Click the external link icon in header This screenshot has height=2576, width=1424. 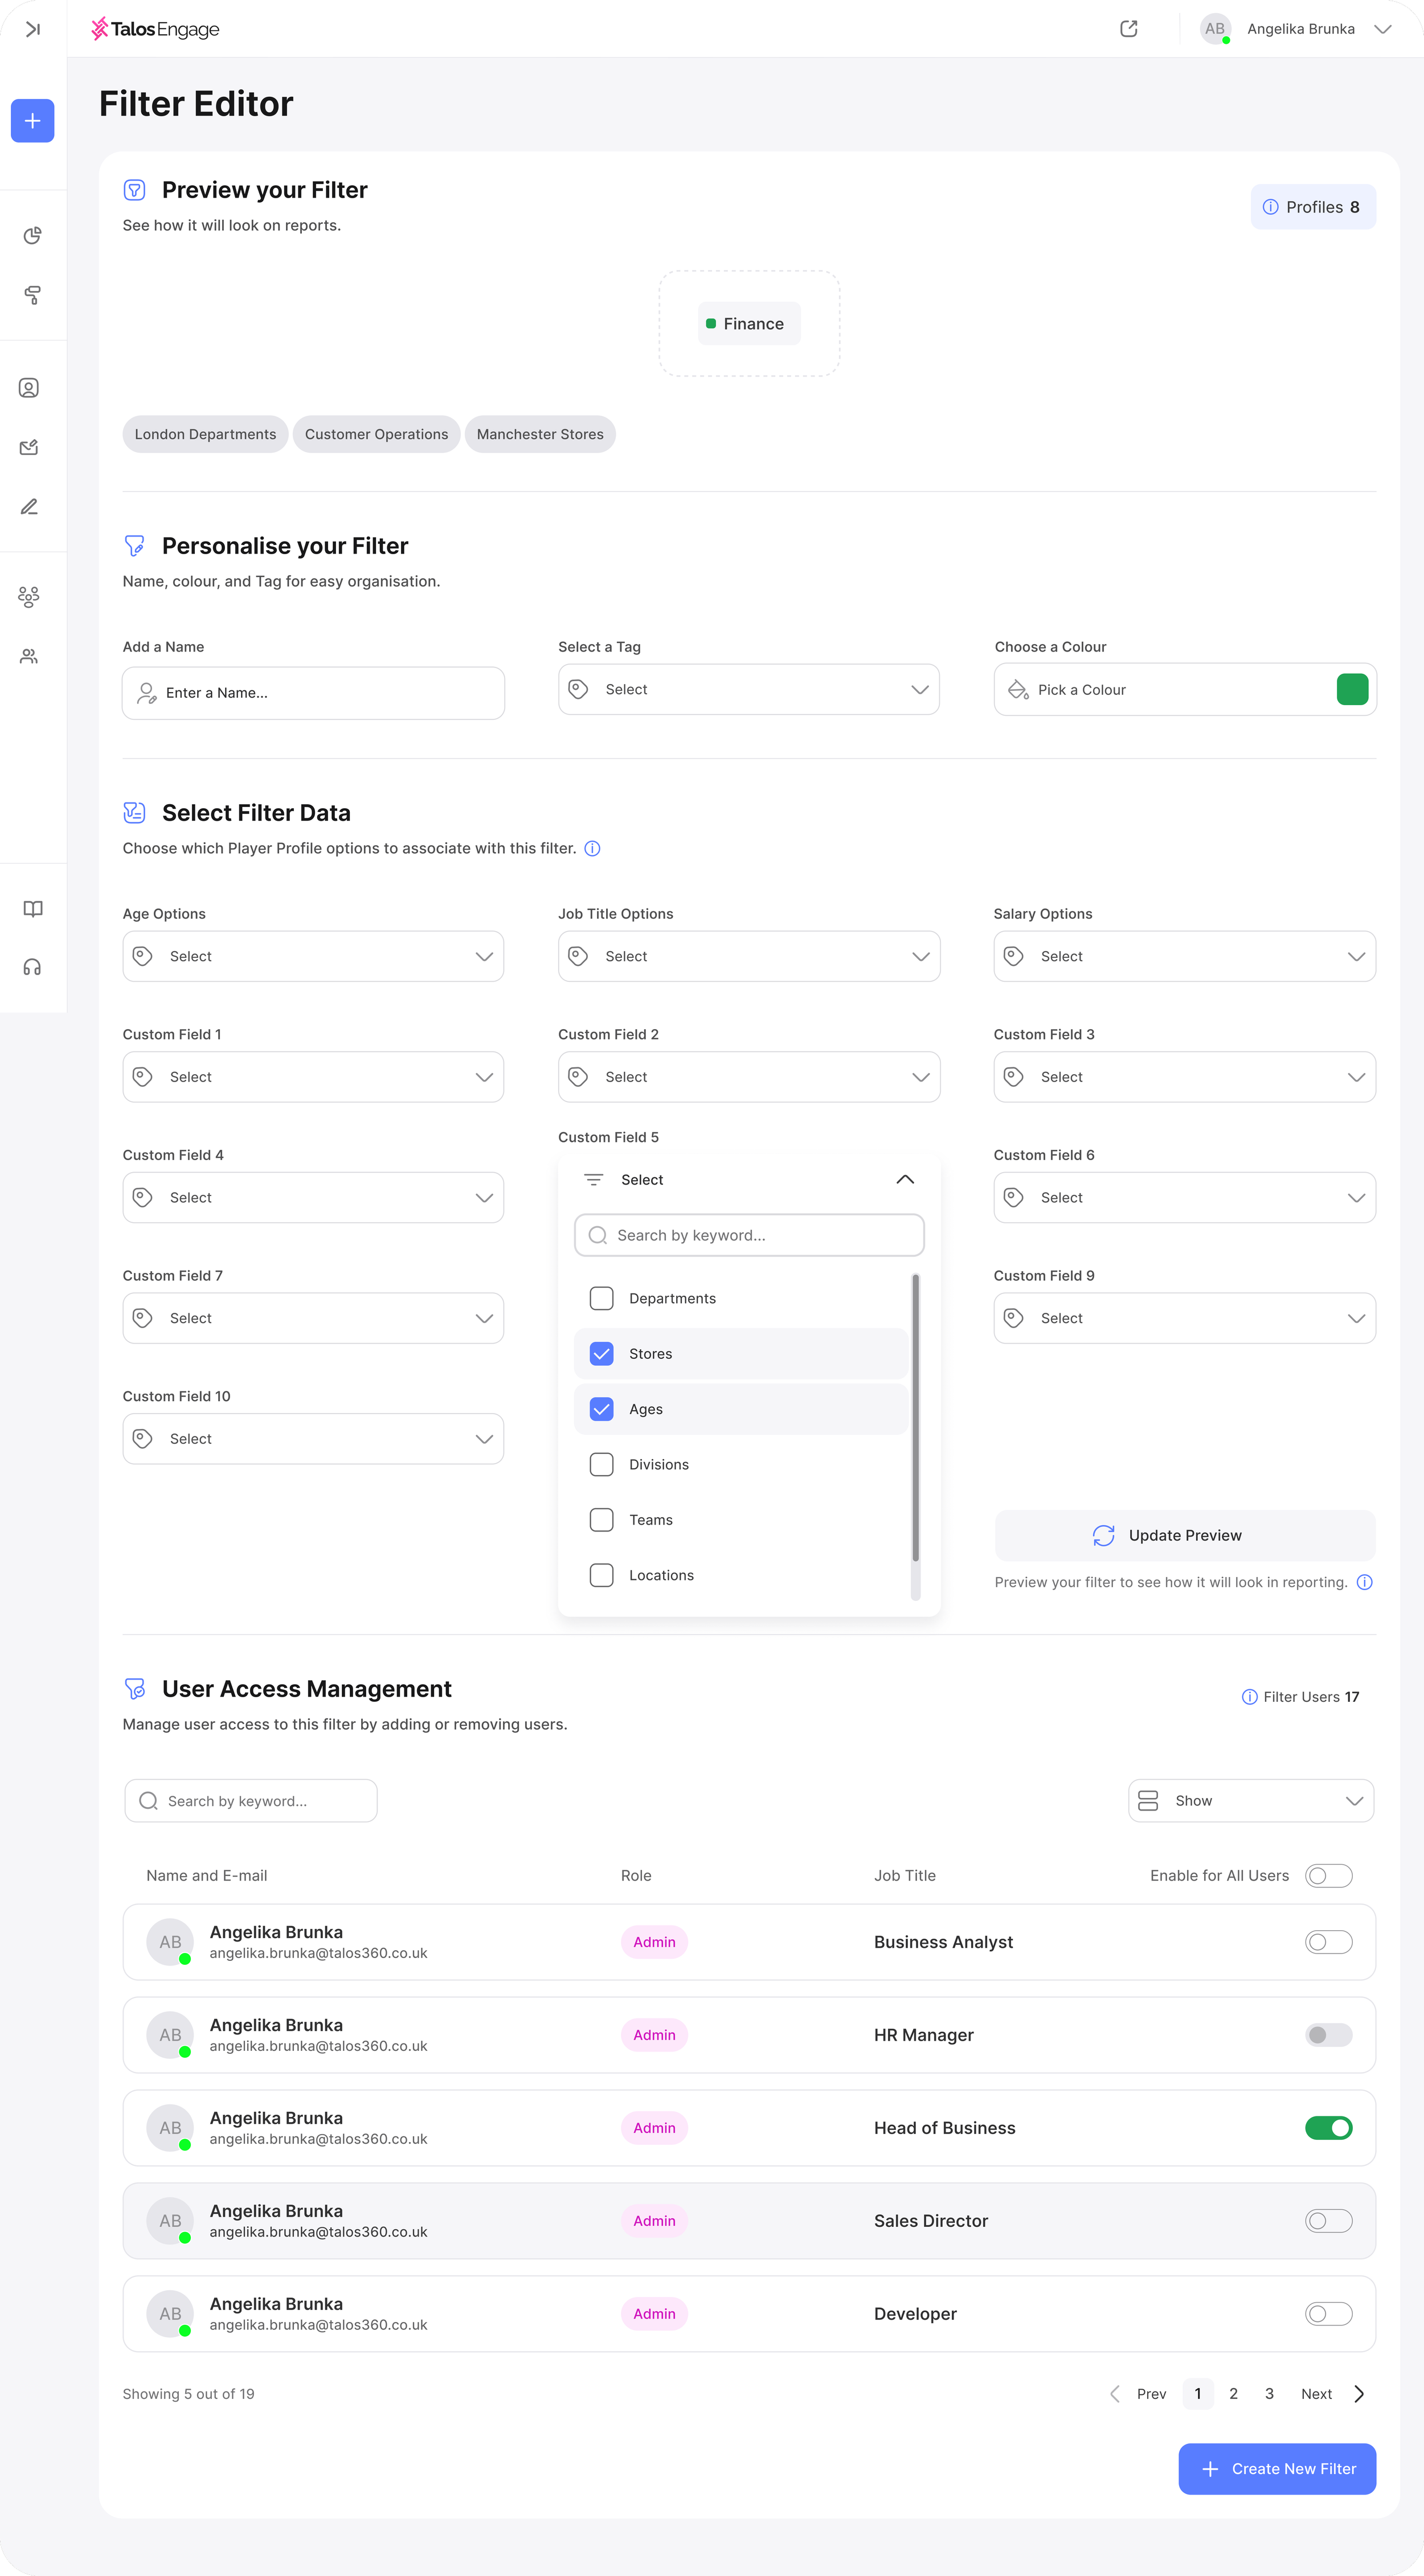point(1128,29)
